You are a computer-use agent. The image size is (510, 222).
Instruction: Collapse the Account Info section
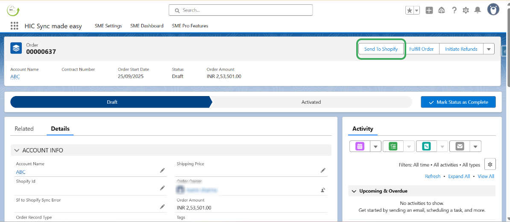coord(17,150)
